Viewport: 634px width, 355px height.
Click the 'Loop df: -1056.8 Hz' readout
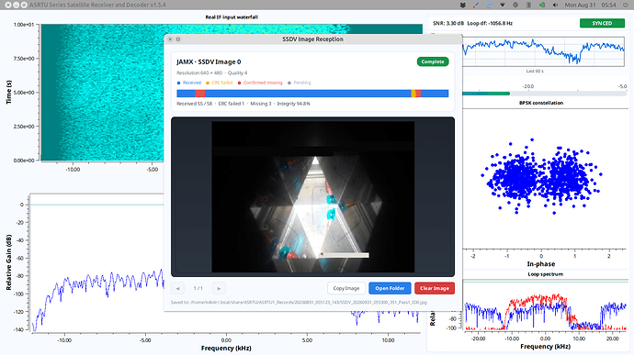pyautogui.click(x=490, y=24)
